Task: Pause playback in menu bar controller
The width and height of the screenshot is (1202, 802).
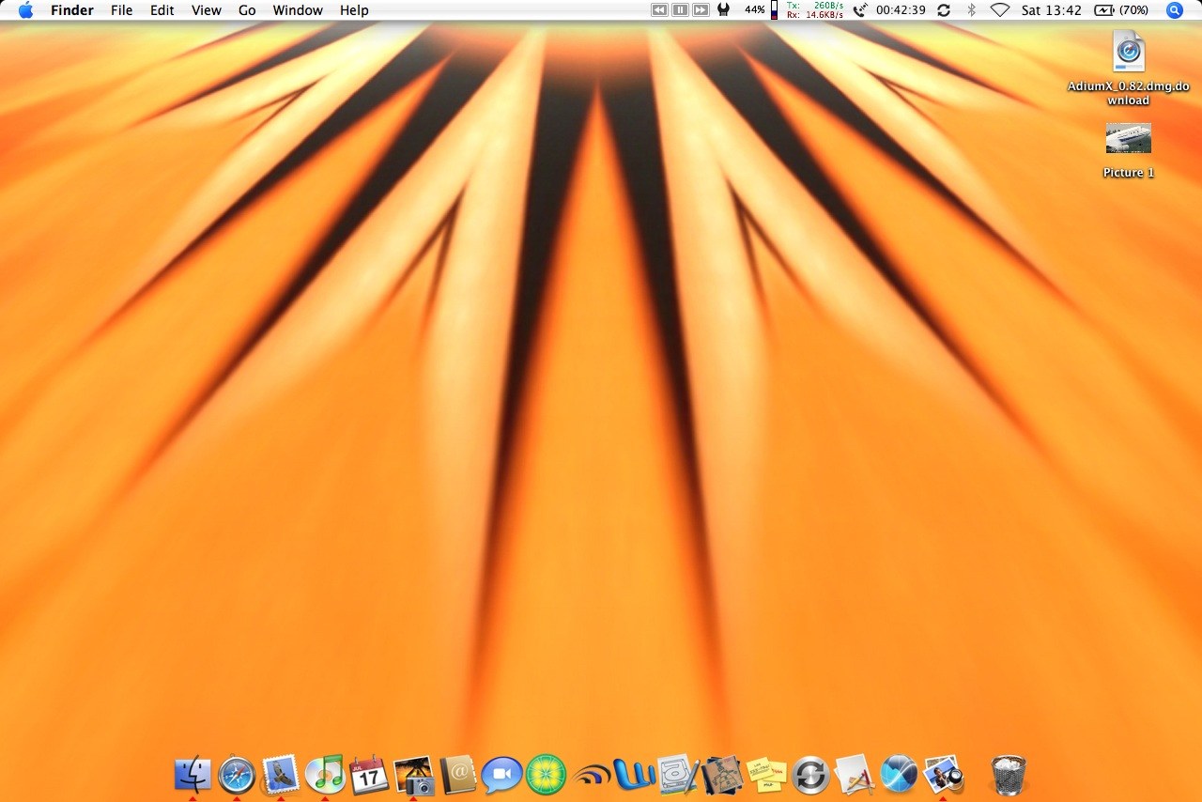Action: (x=680, y=10)
